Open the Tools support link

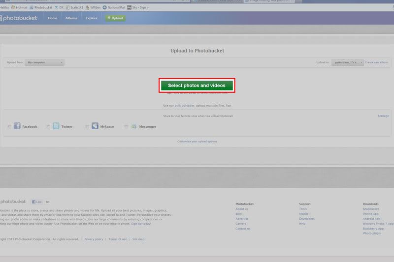coord(303,209)
